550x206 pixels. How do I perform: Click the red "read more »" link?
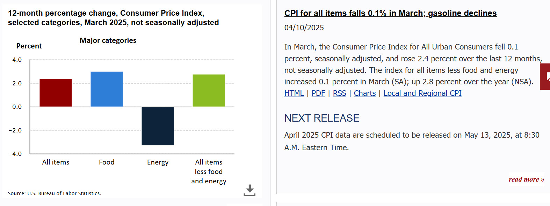[x=526, y=180]
